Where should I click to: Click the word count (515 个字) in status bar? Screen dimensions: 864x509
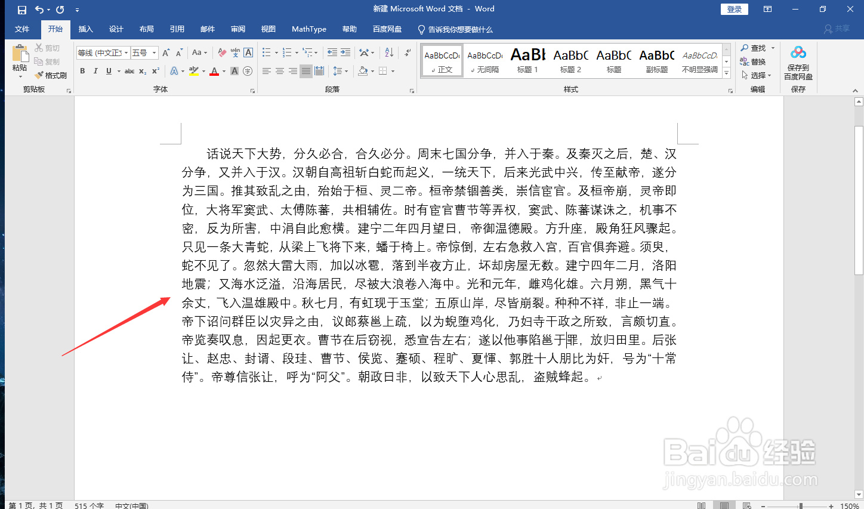[90, 505]
